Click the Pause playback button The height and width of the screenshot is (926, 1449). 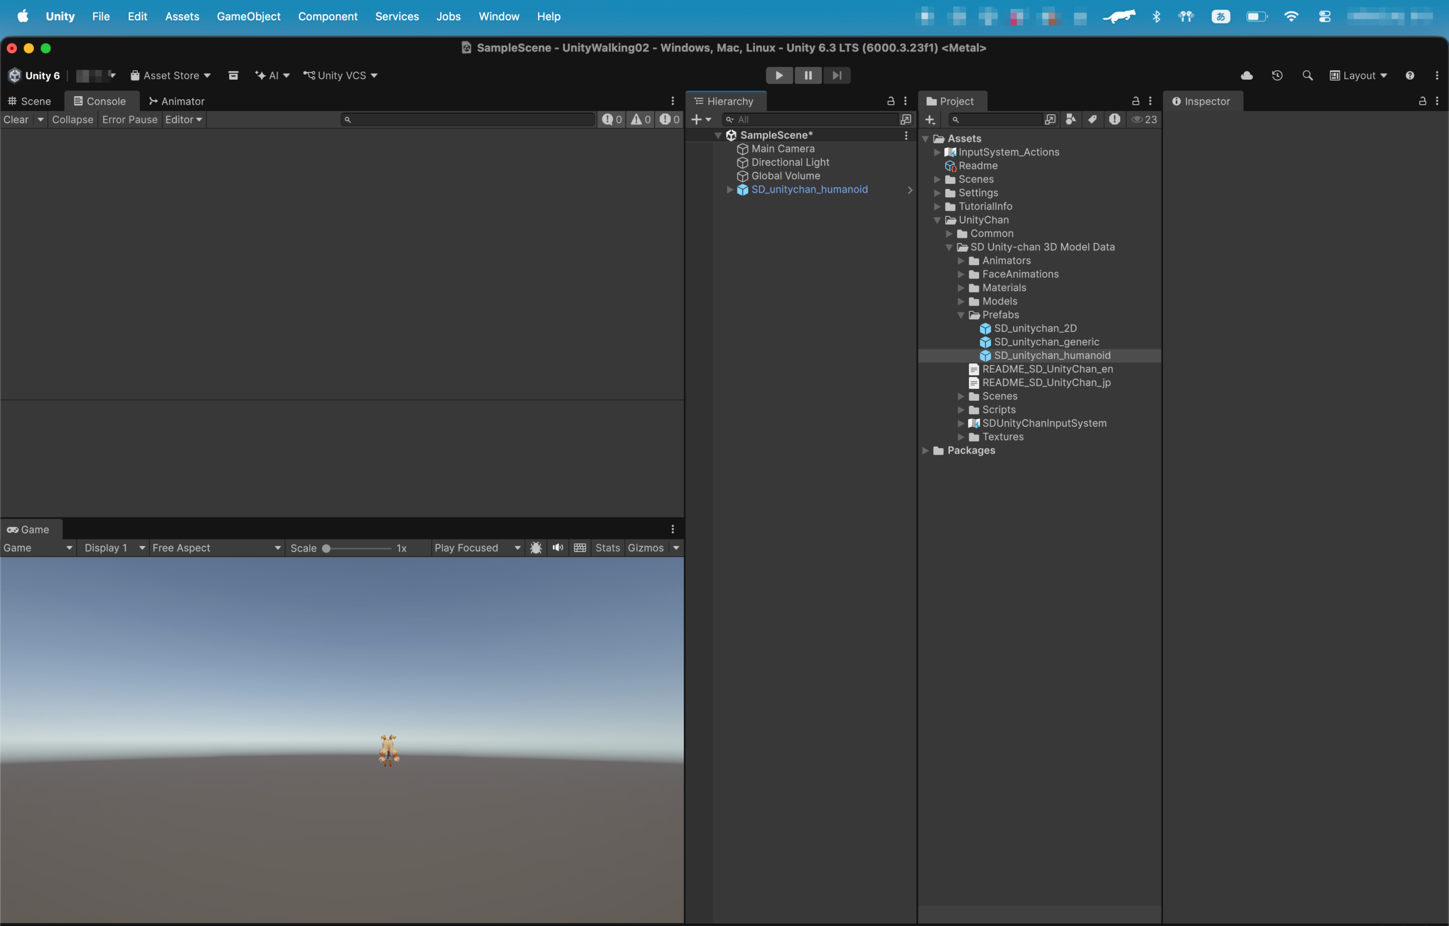pyautogui.click(x=808, y=75)
